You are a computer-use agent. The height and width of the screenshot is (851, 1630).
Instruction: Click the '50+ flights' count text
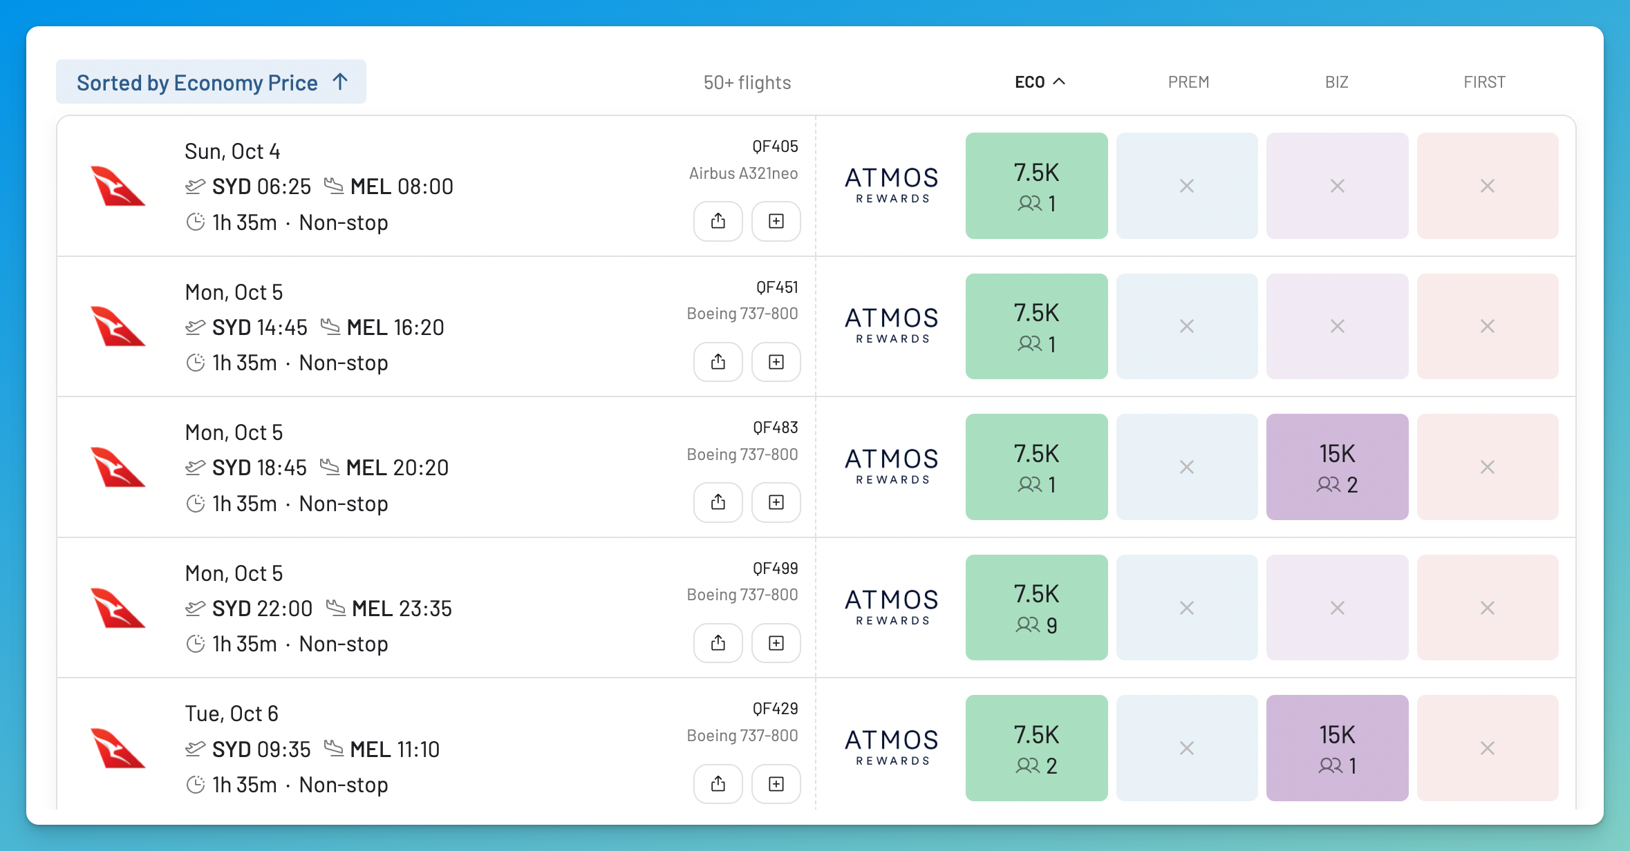click(x=747, y=83)
